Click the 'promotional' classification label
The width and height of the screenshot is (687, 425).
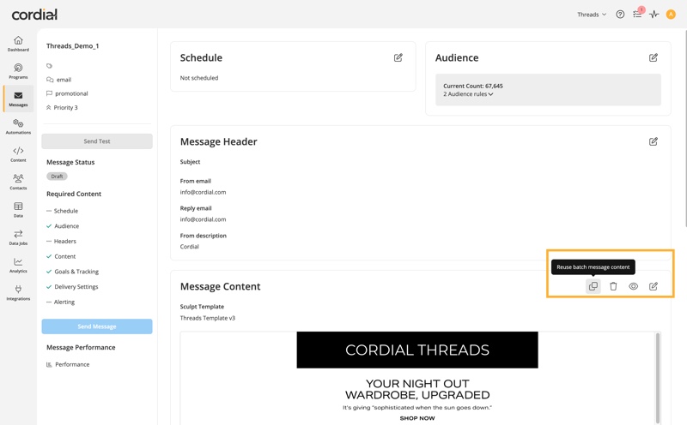point(71,93)
